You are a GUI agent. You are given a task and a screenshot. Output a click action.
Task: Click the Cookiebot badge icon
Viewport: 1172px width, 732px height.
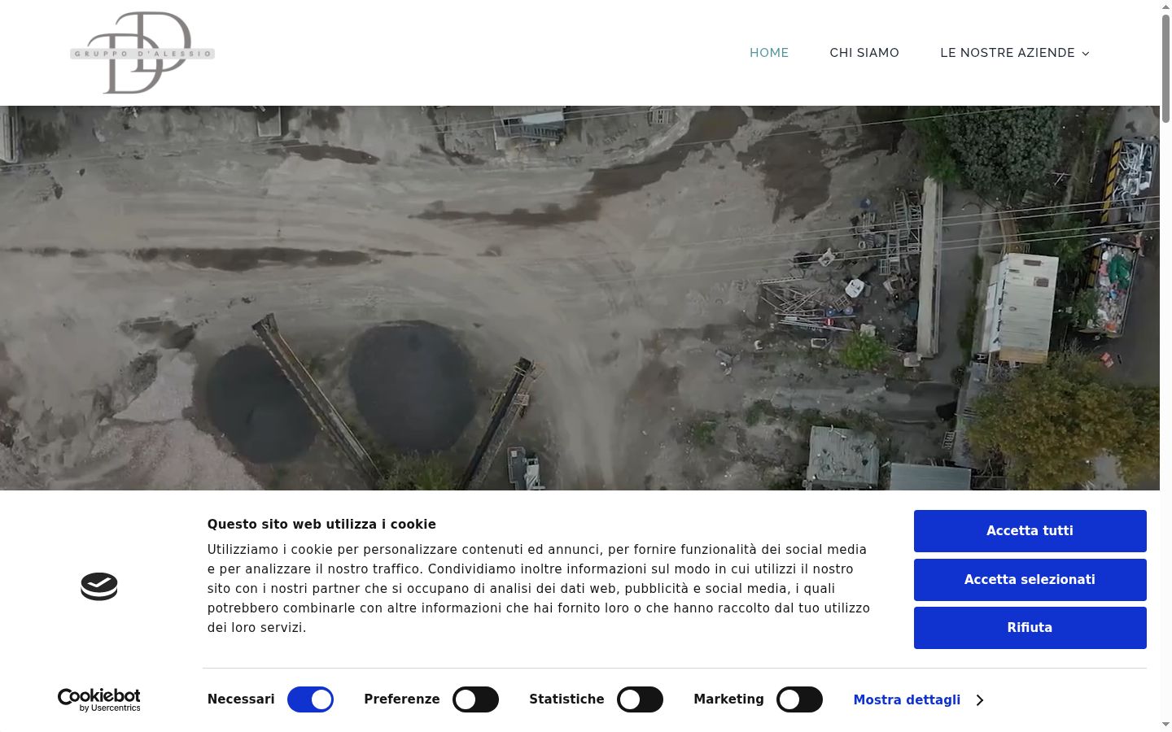(x=99, y=586)
